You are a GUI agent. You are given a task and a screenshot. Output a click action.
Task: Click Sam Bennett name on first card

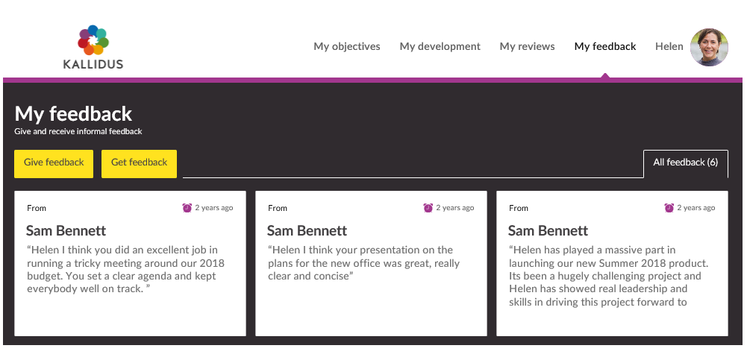point(66,230)
